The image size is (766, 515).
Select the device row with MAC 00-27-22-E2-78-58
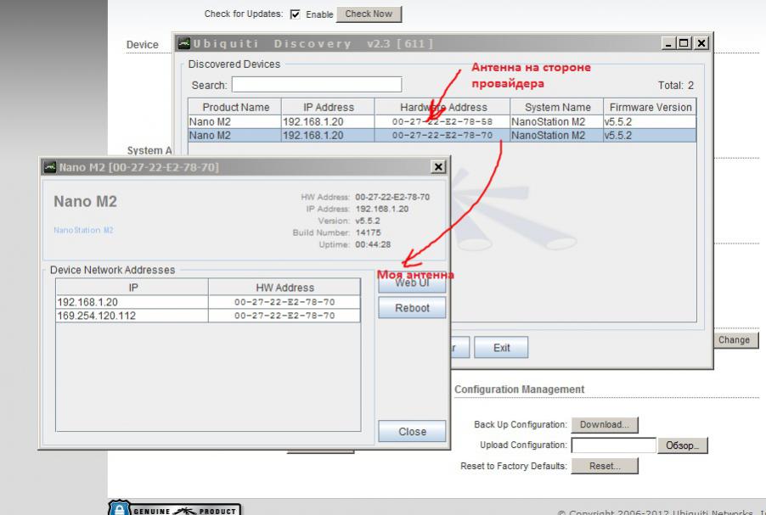[x=442, y=121]
